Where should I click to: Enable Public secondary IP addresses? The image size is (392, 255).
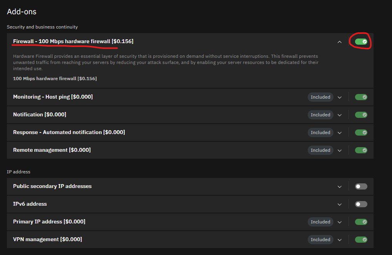(361, 186)
